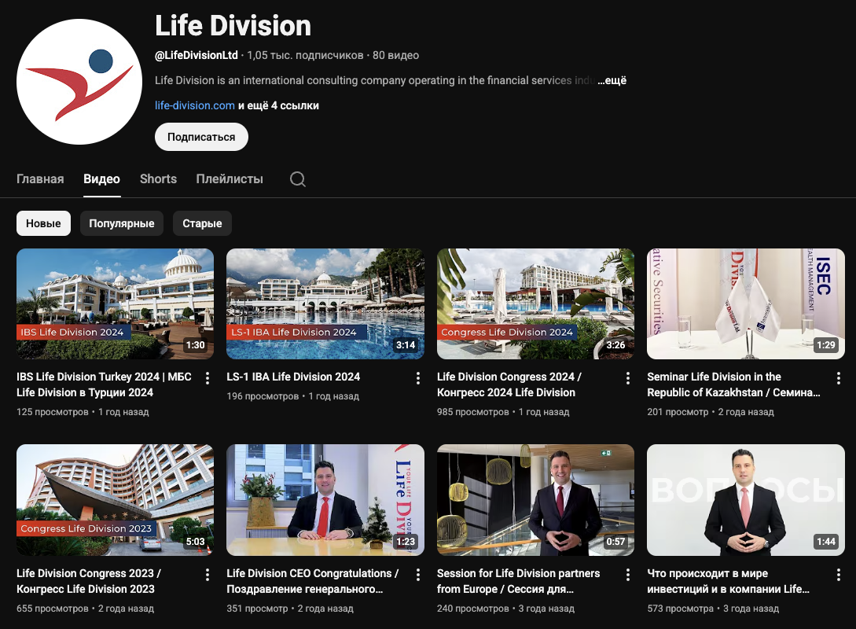Switch to the Shorts tab

coord(158,179)
